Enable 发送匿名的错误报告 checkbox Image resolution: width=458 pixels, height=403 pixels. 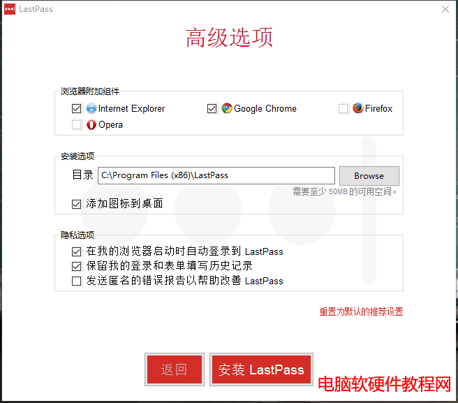pyautogui.click(x=77, y=281)
